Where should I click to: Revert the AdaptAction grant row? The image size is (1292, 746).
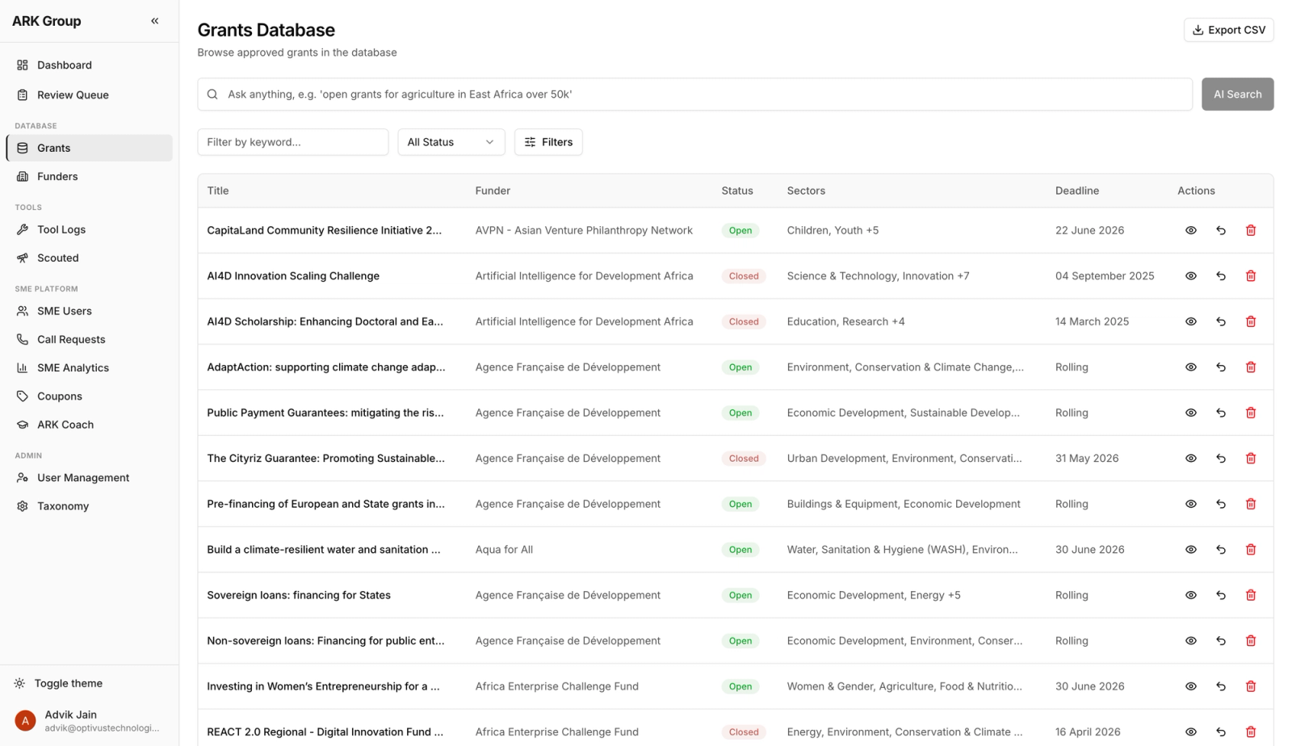coord(1220,367)
